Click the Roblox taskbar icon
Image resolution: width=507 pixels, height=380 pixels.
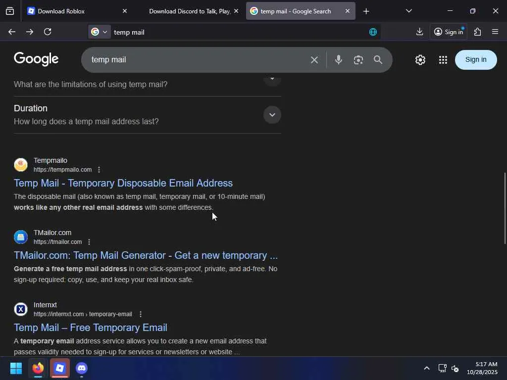click(x=60, y=368)
